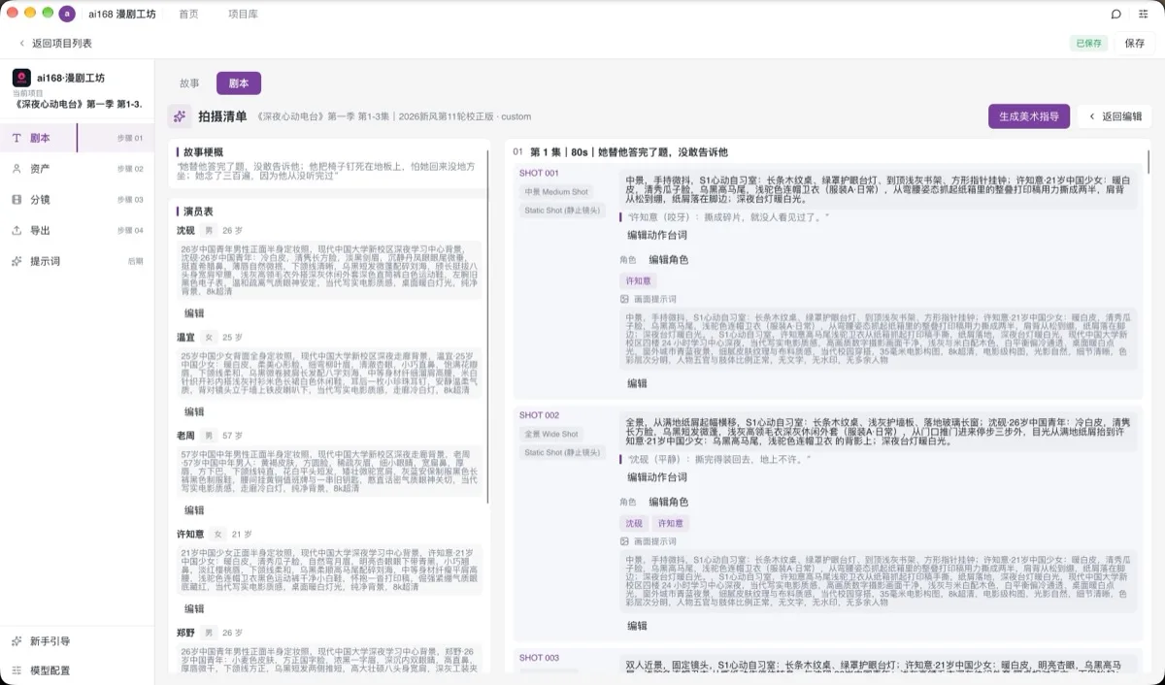
Task: Click the 返回编辑 button
Action: 1115,116
